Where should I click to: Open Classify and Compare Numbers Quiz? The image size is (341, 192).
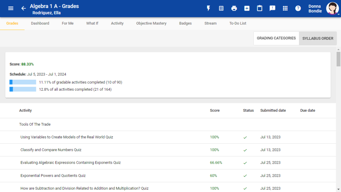[x=51, y=150]
